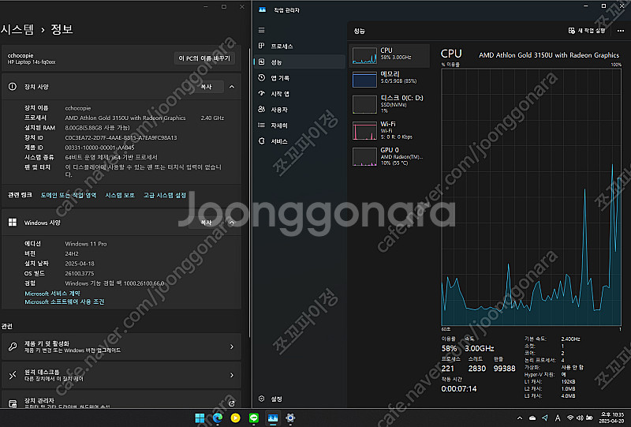Click the location arrow icon in the system tray
Screen dimensions: 631x427
coord(544,418)
